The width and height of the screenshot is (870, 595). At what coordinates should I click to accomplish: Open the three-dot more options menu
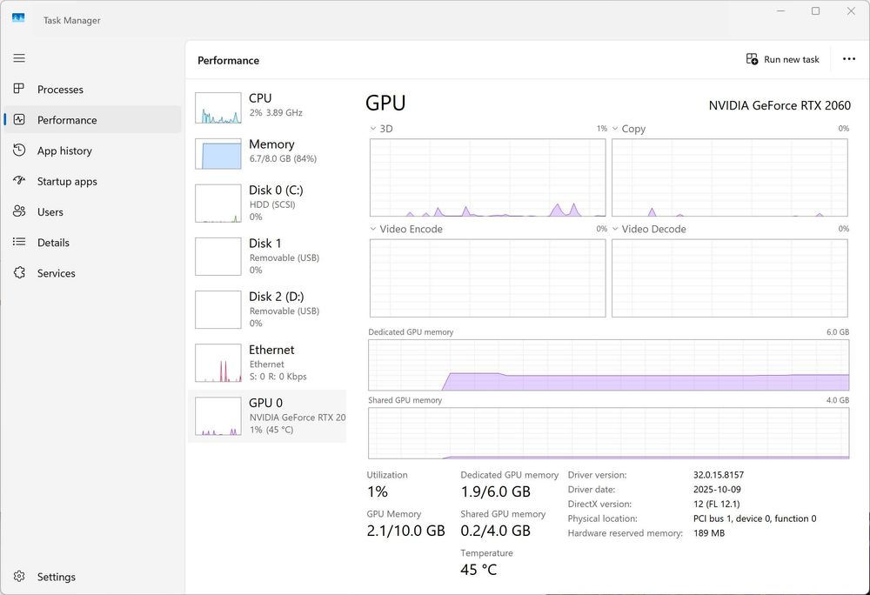click(x=849, y=59)
